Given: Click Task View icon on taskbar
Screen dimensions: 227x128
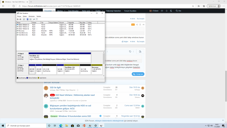Looking at the screenshot, I should 55,125.
